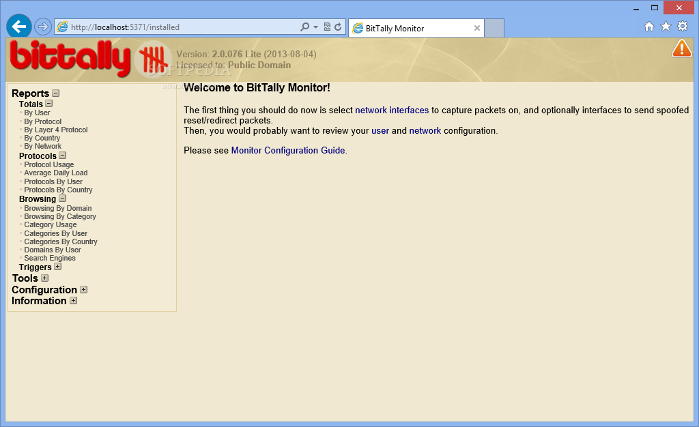Open the By Layer 4 Protocol report
Viewport: 699px width, 427px height.
click(x=56, y=130)
